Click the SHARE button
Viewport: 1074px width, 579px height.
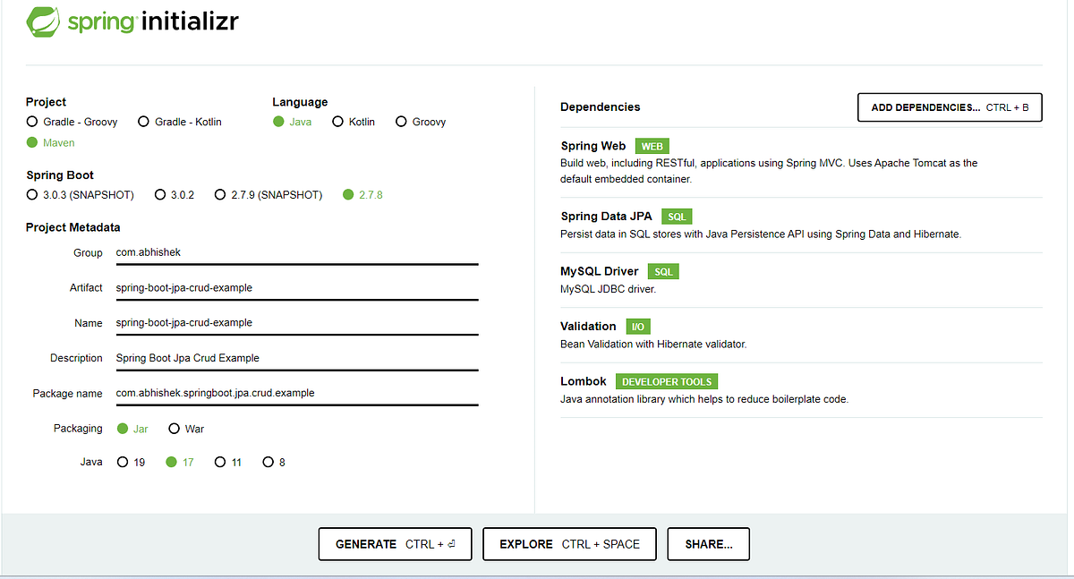tap(708, 543)
